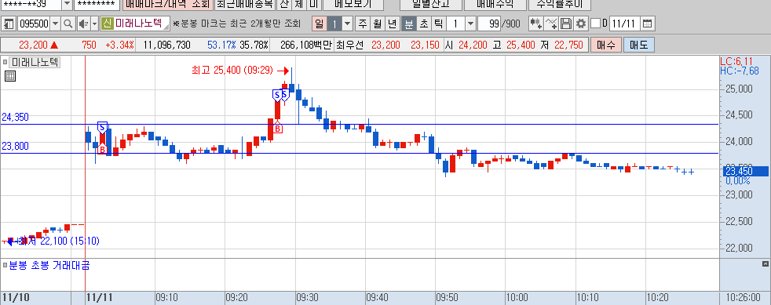Click the window layout icon before stock code
Screen dimensions: 771x305
click(x=9, y=24)
